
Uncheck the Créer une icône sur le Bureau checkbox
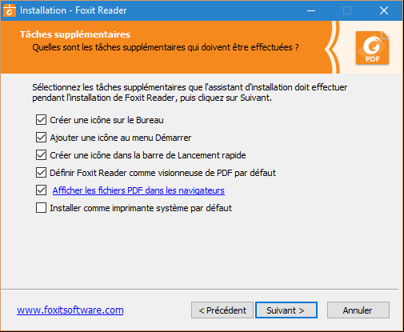[x=41, y=120]
